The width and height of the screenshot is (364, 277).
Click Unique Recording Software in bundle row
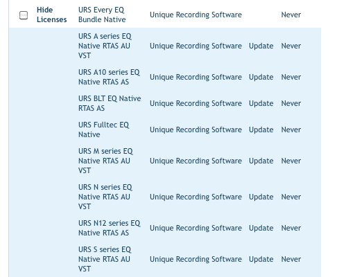point(196,15)
